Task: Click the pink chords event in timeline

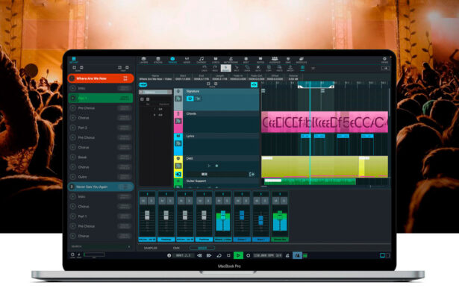Action: tap(325, 122)
